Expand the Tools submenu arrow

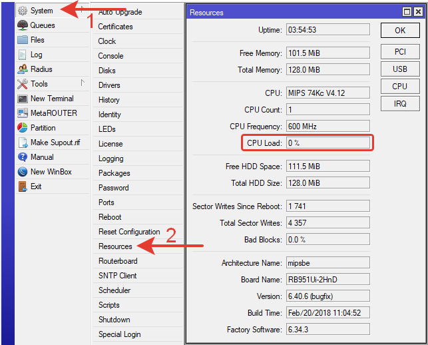[x=83, y=83]
